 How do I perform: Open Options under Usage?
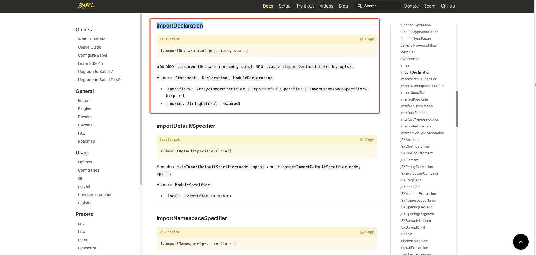[85, 162]
